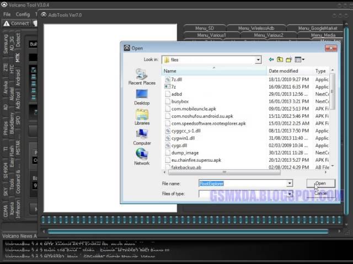This screenshot has width=353, height=264.
Task: Open the View menu dropdown icon
Action: (299, 59)
